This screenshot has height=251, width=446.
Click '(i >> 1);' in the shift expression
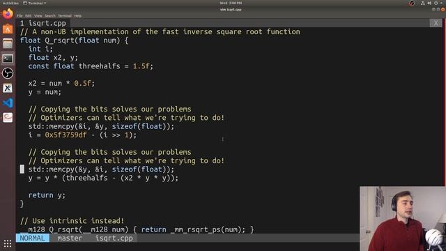(x=118, y=135)
